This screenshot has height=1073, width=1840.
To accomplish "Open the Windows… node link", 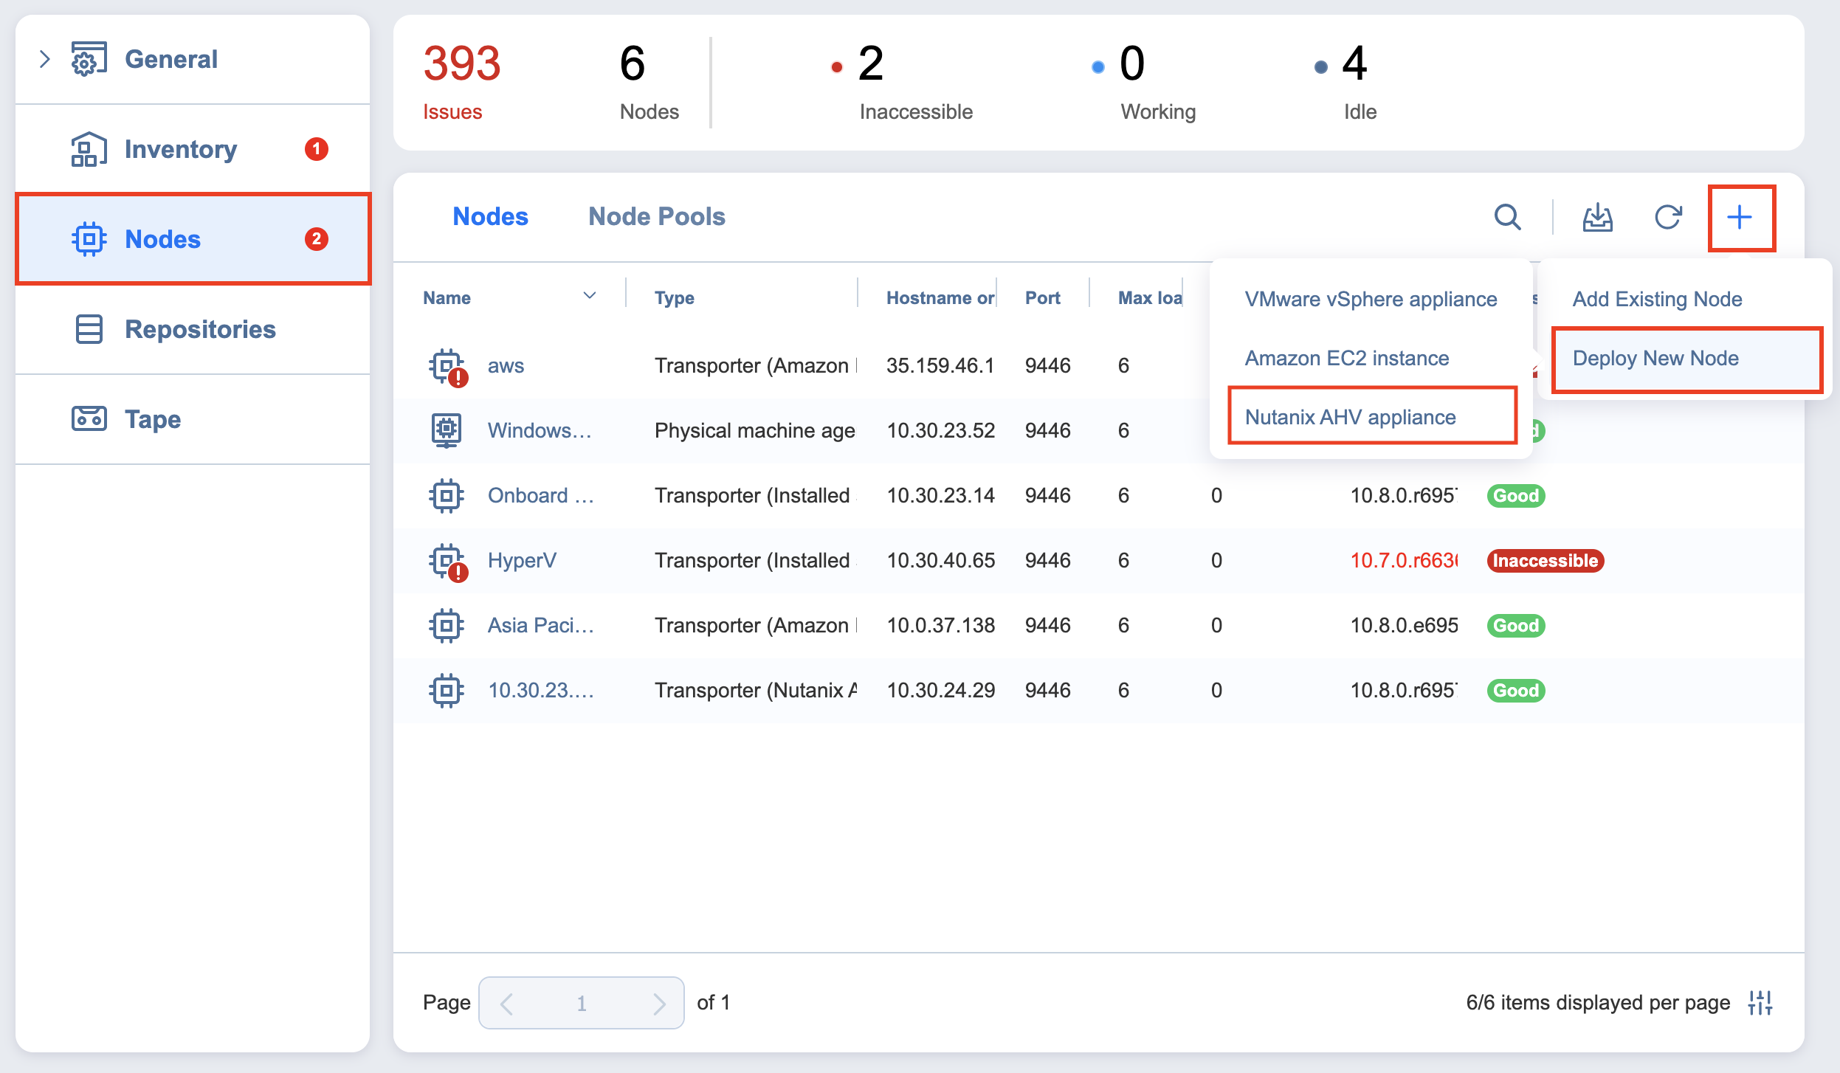I will 540,430.
